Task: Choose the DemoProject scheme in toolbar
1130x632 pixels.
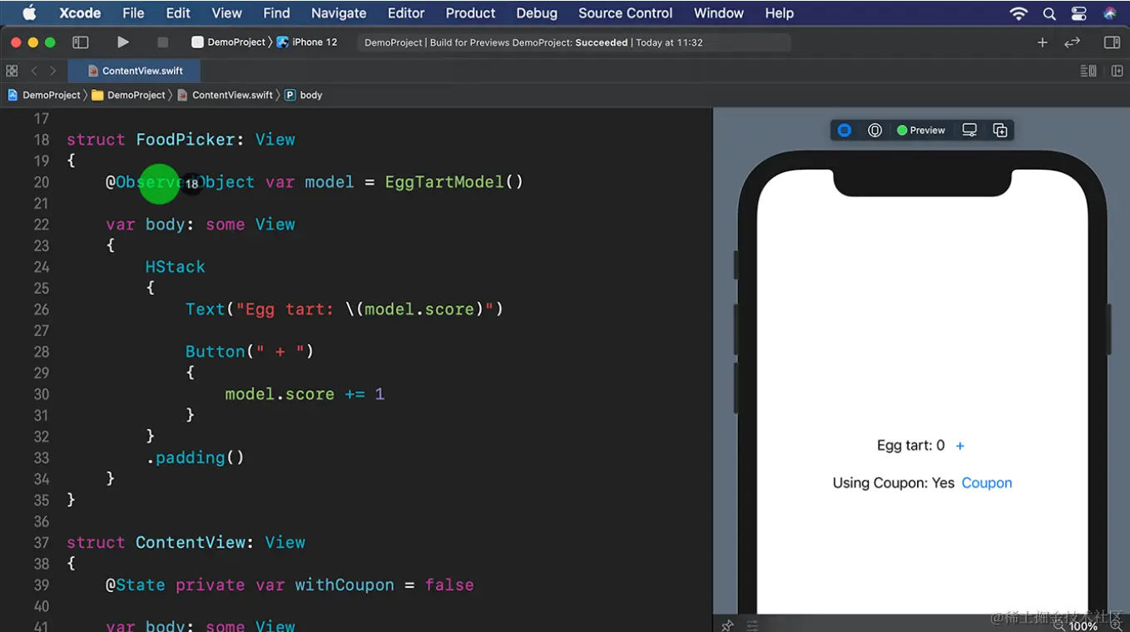Action: [228, 42]
